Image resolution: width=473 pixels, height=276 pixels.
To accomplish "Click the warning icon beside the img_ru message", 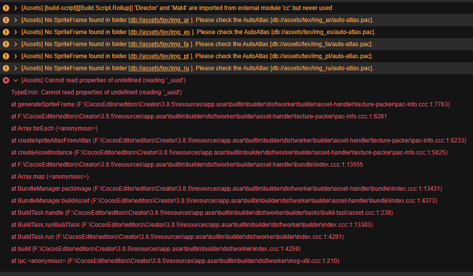I will click(6, 68).
